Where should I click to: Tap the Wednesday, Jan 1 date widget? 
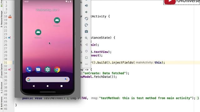pyautogui.click(x=47, y=10)
